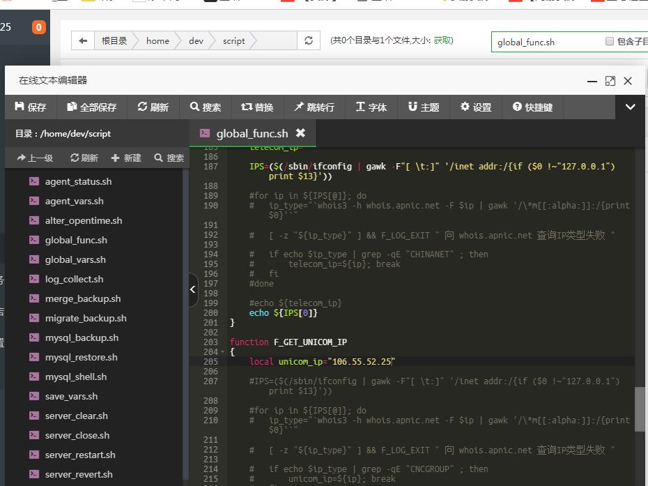Select the global_func.sh editor tab
Viewport: 648px width, 486px height.
click(x=251, y=133)
